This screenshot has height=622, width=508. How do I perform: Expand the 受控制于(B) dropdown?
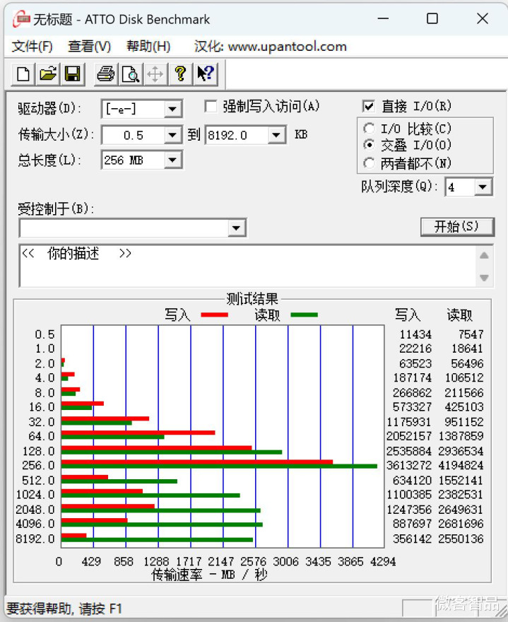(x=237, y=228)
